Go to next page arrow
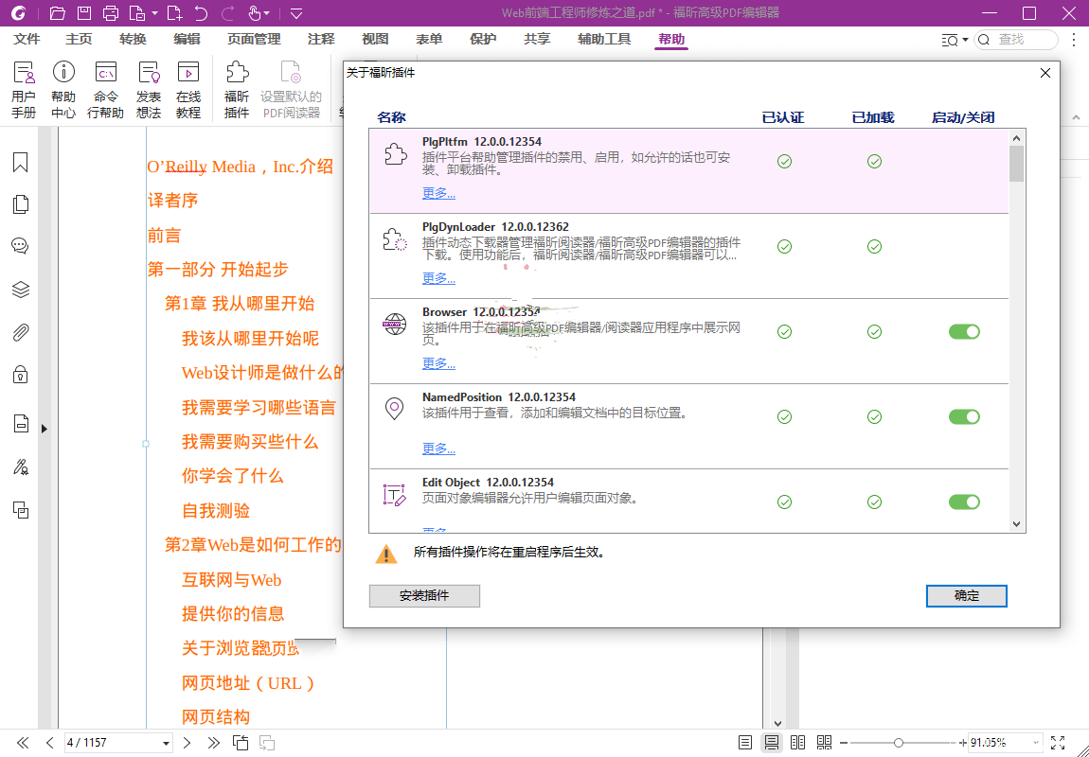The width and height of the screenshot is (1089, 757). 187,743
